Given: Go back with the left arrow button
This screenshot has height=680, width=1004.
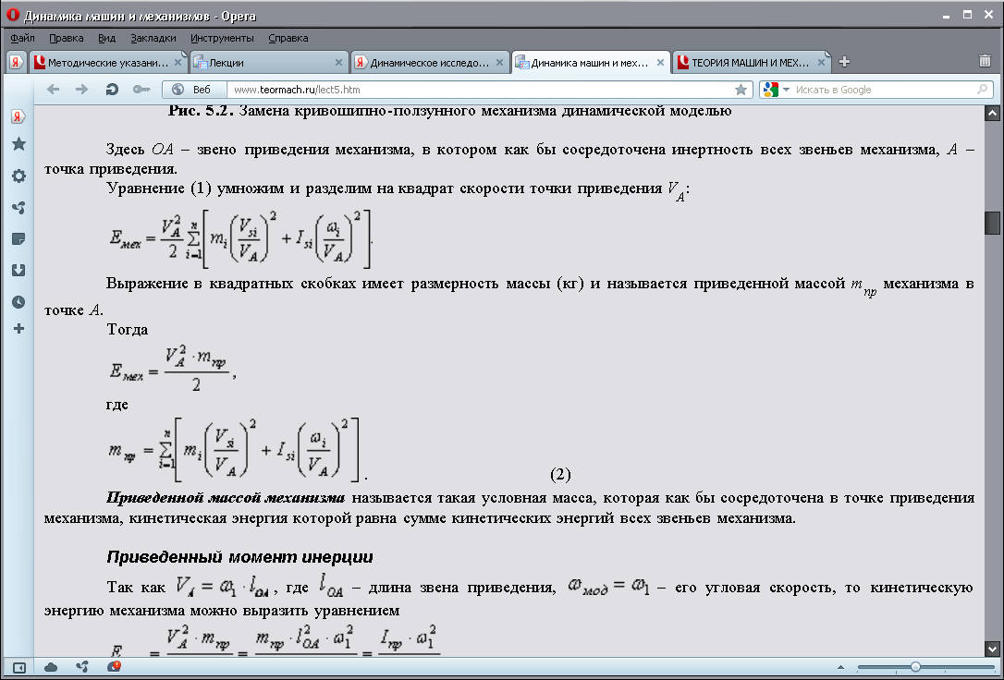Looking at the screenshot, I should (53, 90).
